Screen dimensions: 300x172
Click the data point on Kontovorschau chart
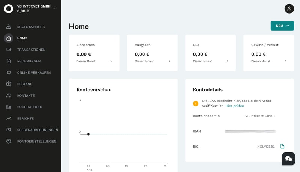[88, 134]
